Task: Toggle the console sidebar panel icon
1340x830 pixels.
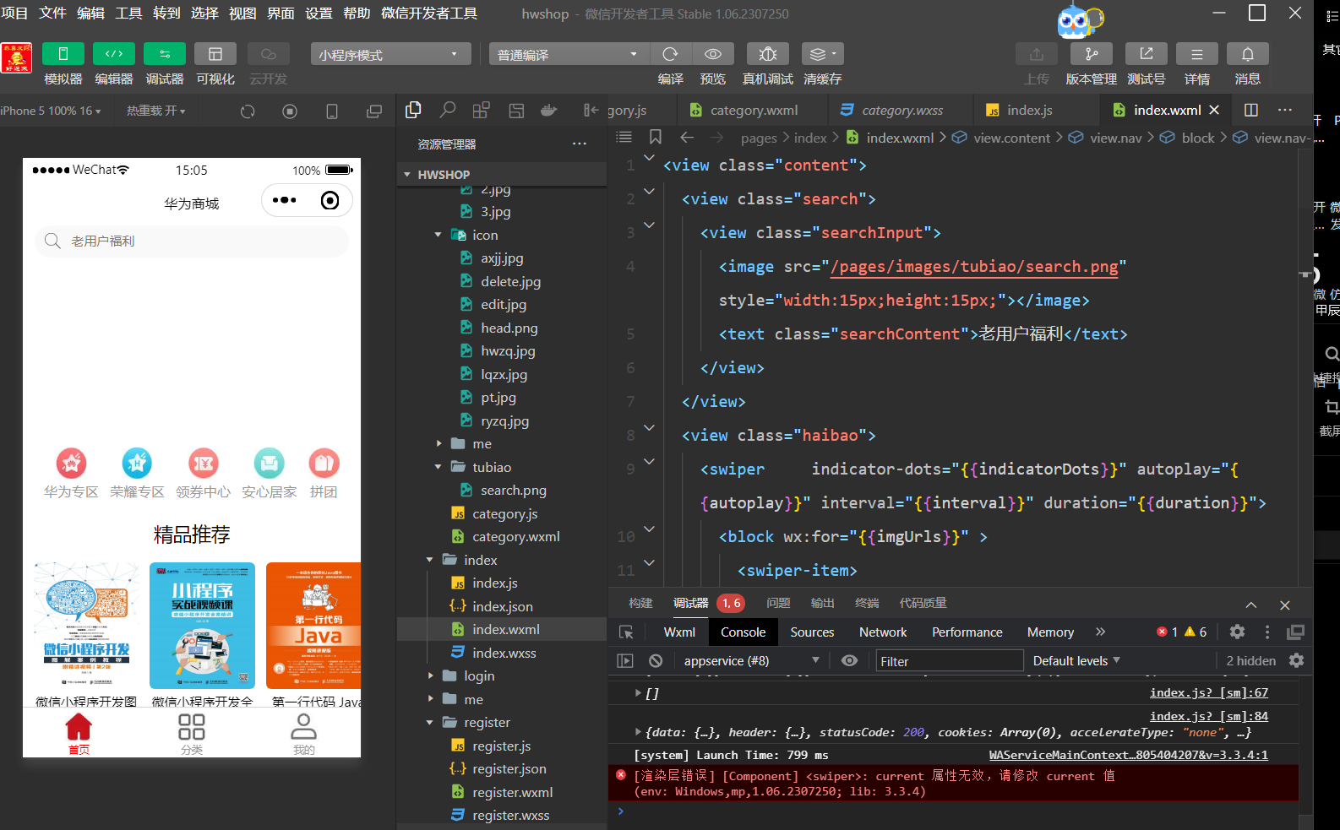Action: 625,660
